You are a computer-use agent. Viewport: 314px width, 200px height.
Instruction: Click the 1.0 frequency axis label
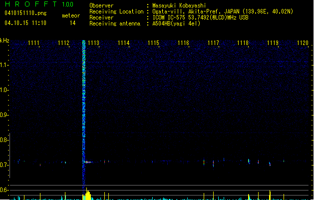(4, 90)
